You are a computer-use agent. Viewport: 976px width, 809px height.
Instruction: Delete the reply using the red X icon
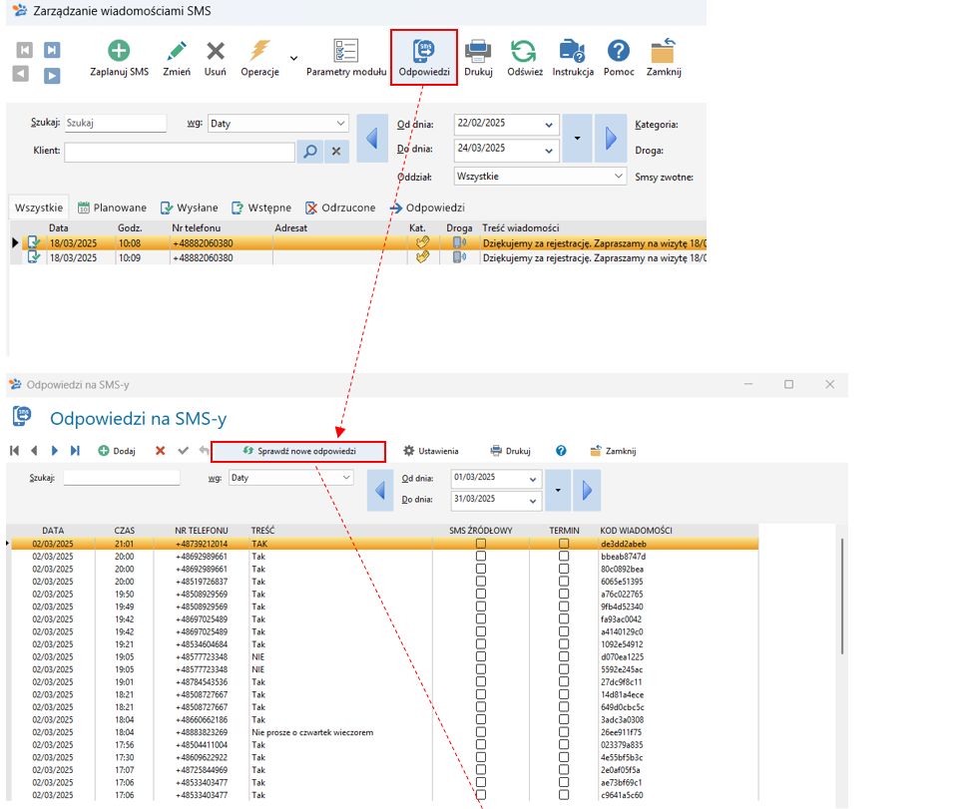click(160, 451)
